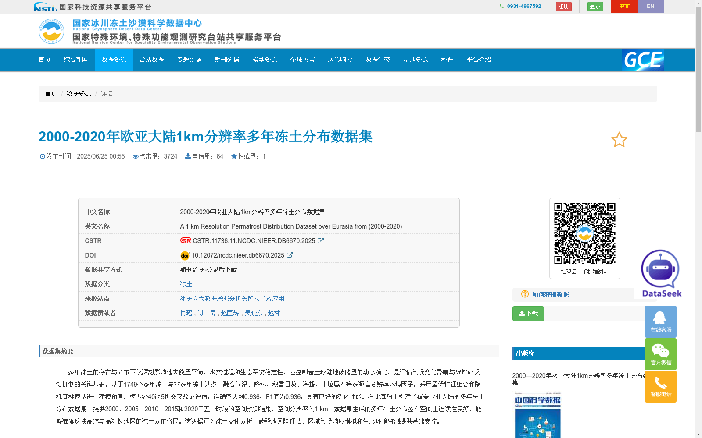Viewport: 702px width, 438px height.
Task: Open 全球灾害 menu item
Action: (x=303, y=60)
